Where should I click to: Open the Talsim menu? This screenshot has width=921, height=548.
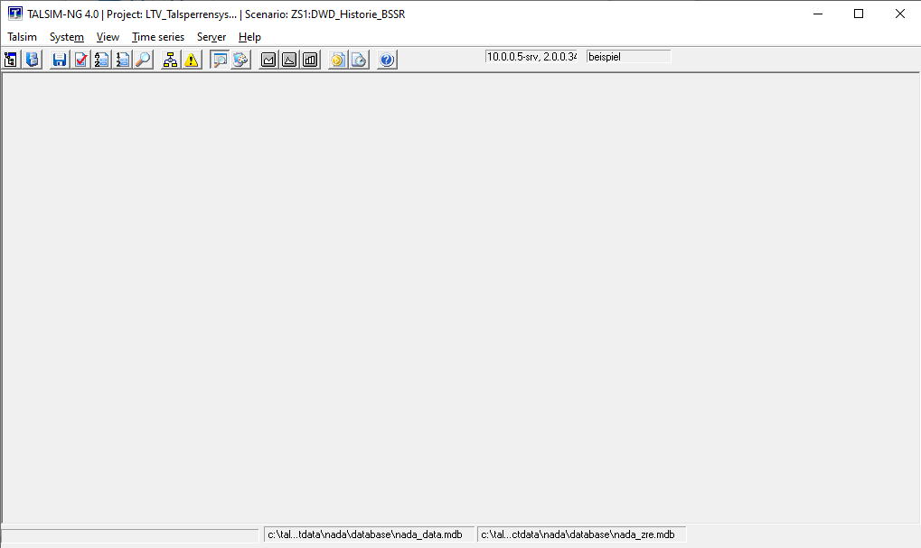tap(23, 37)
